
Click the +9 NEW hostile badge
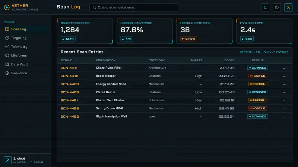pos(188,39)
